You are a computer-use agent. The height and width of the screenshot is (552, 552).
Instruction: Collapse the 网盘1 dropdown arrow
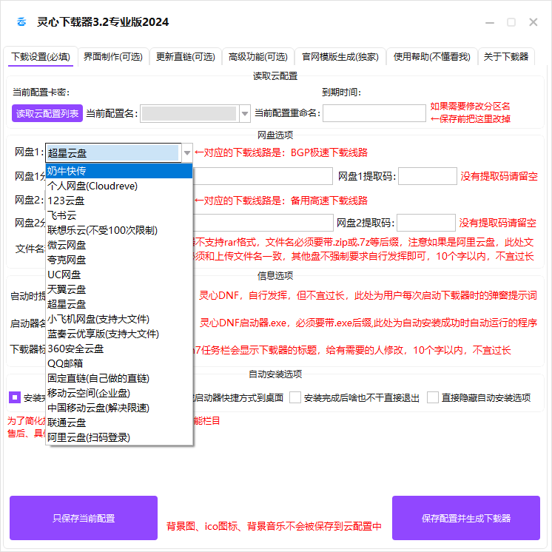coord(187,153)
